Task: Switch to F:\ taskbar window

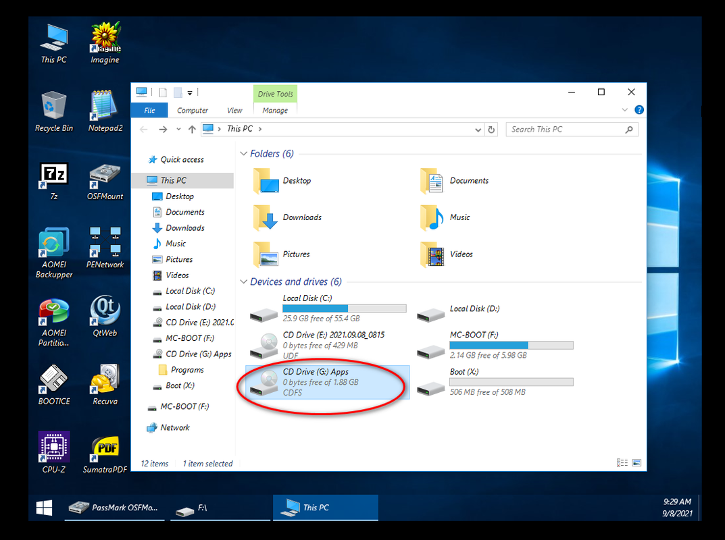Action: pos(220,508)
